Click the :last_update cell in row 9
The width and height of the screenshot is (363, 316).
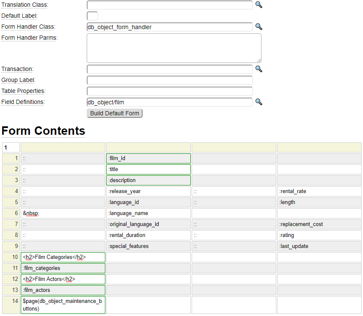click(319, 246)
